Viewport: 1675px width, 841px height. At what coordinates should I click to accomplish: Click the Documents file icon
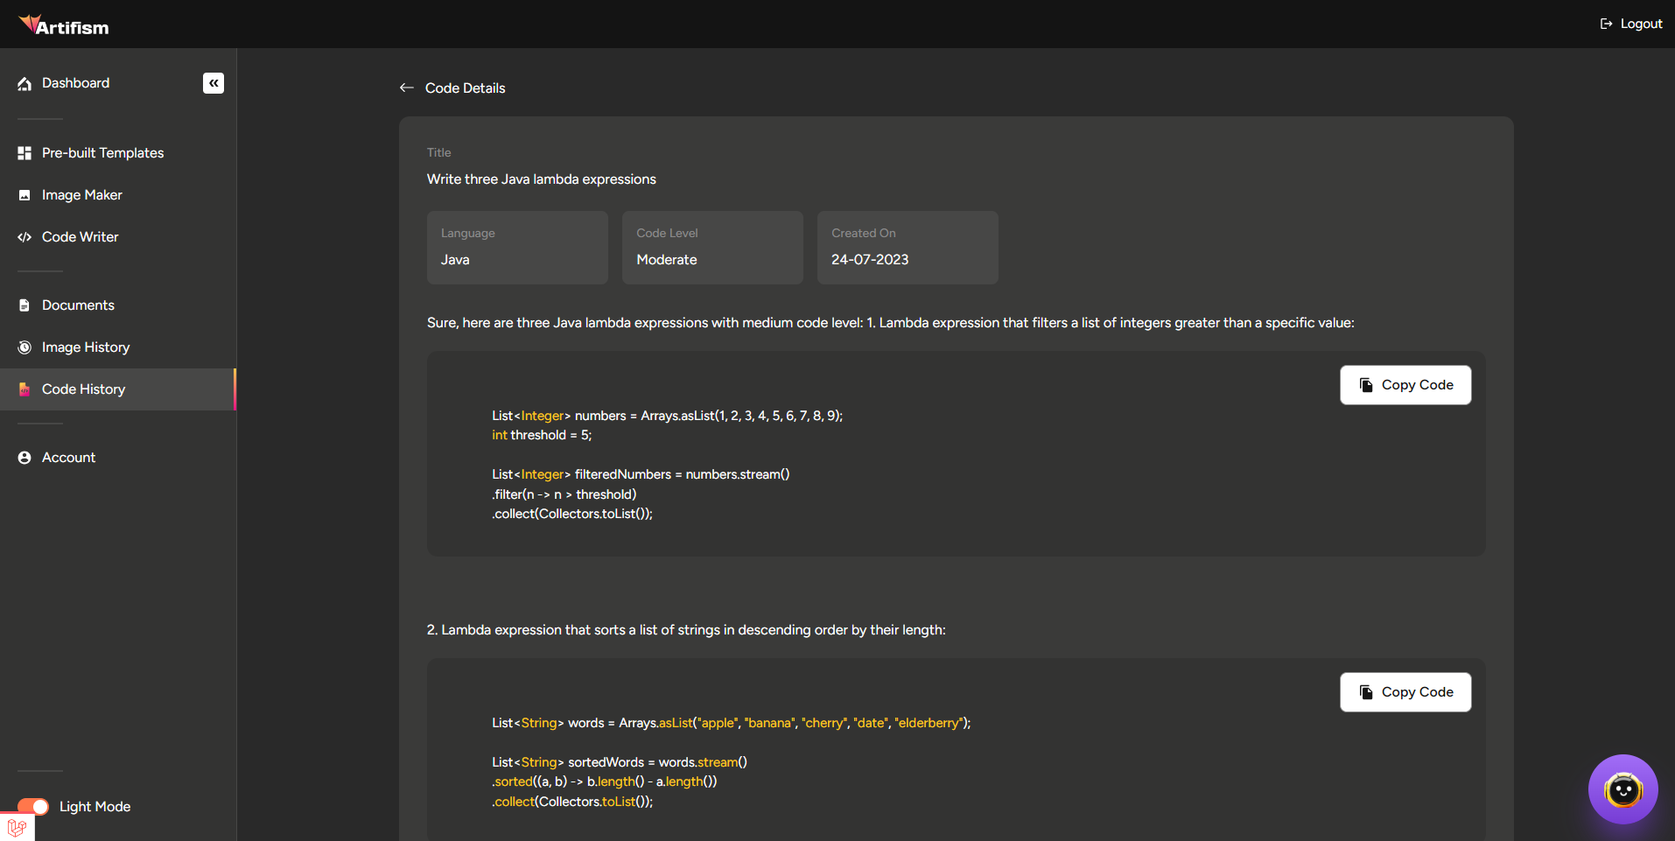(x=25, y=305)
